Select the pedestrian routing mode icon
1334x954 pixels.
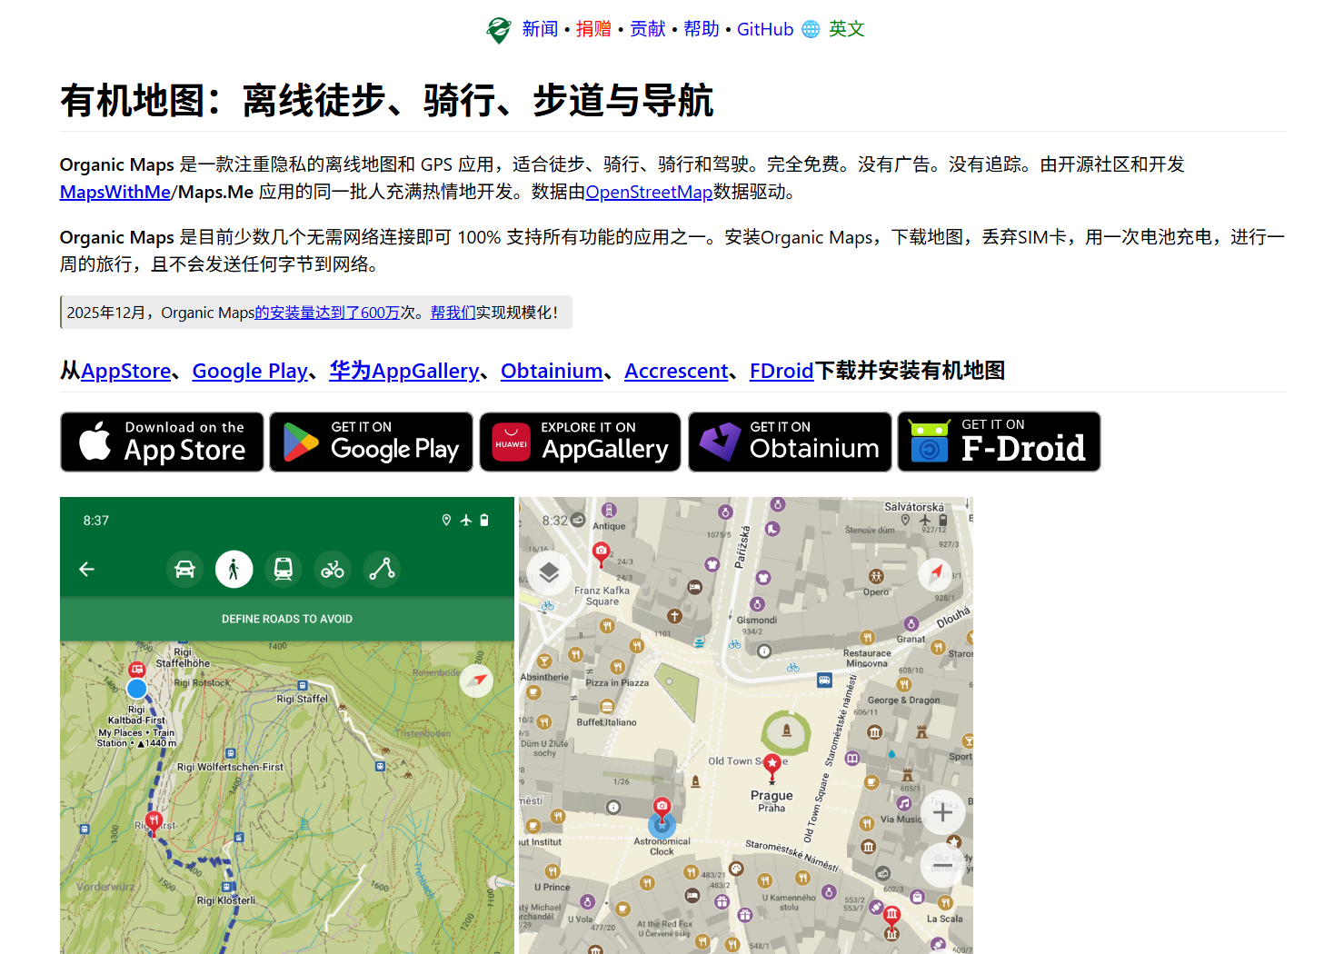click(x=234, y=570)
